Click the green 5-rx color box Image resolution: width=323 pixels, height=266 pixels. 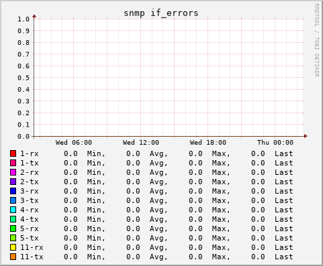pyautogui.click(x=13, y=228)
